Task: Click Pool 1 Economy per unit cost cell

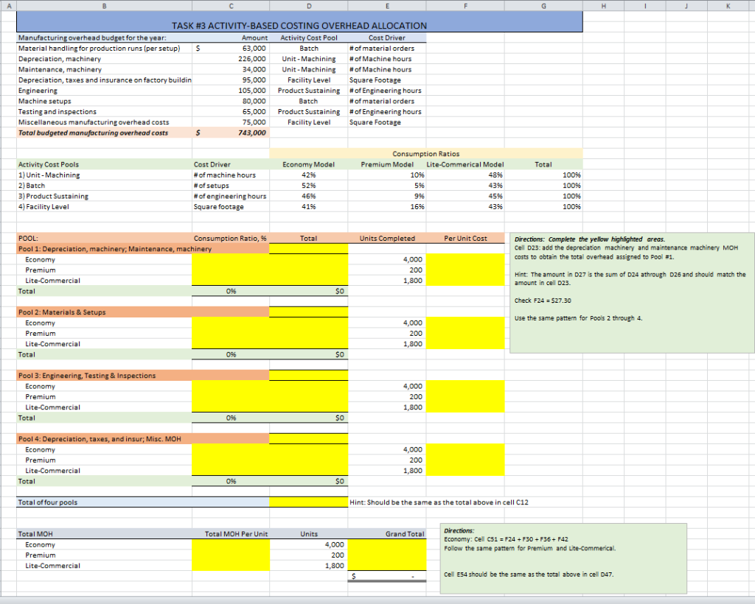Action: coord(465,260)
